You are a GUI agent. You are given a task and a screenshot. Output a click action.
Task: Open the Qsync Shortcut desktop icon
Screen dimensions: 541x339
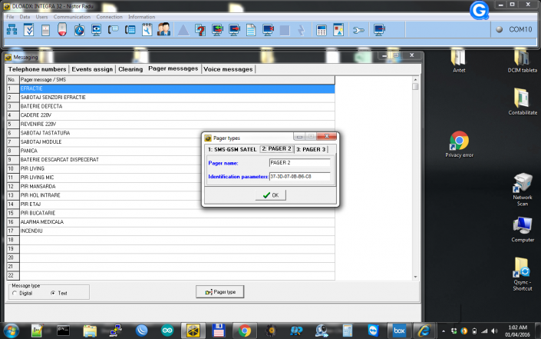pos(523,274)
